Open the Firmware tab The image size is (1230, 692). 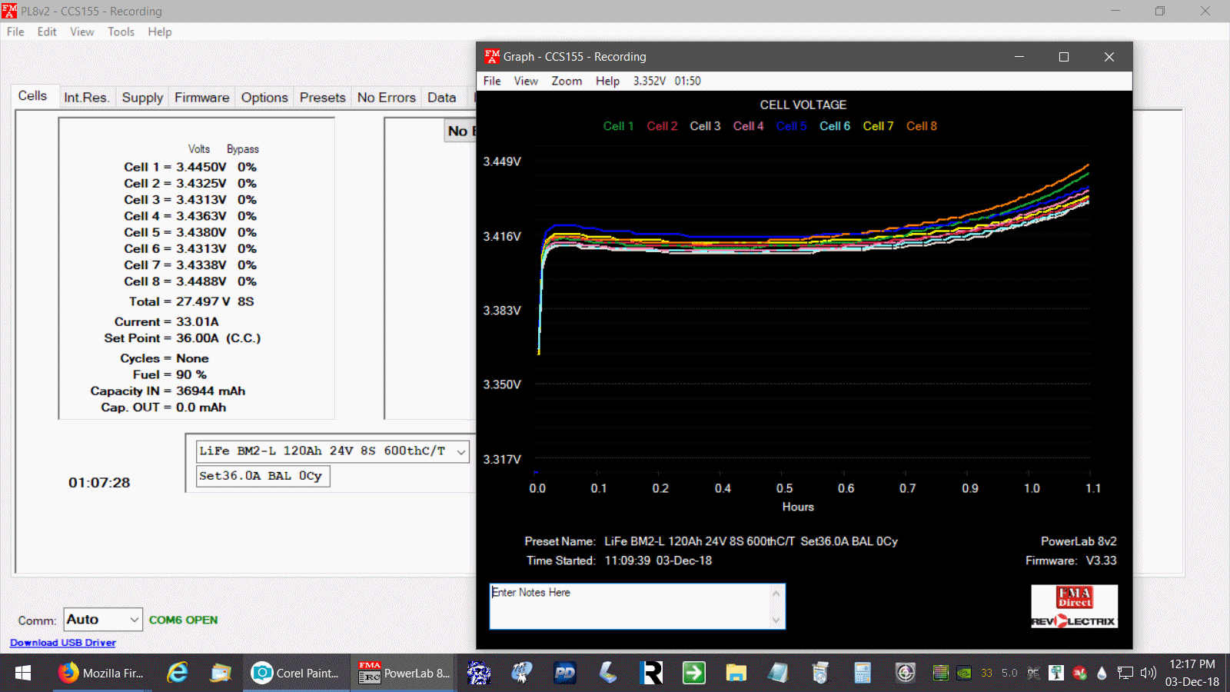201,98
